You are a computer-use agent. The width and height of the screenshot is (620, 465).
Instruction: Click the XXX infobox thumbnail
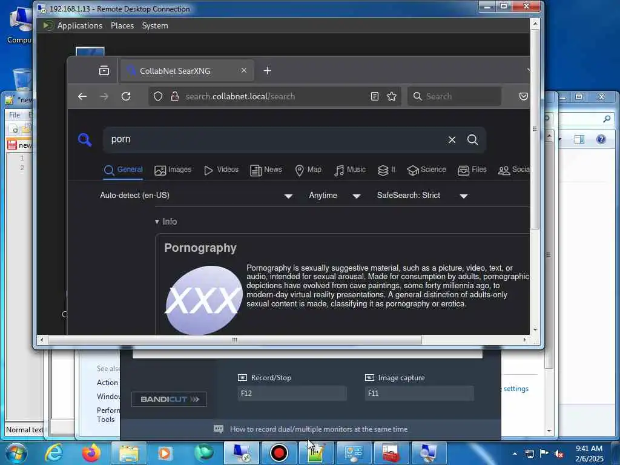pos(203,300)
